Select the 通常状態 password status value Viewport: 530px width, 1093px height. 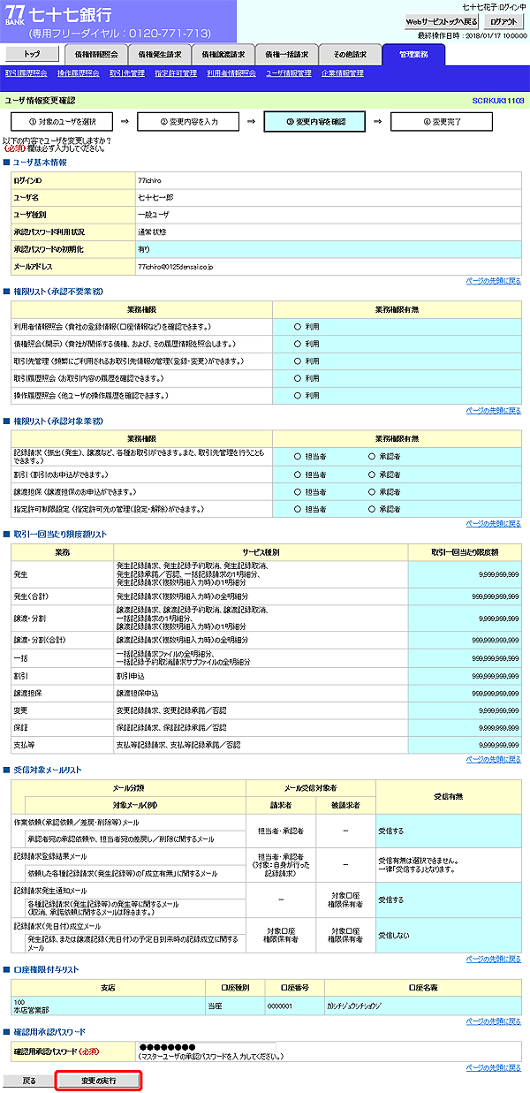152,232
